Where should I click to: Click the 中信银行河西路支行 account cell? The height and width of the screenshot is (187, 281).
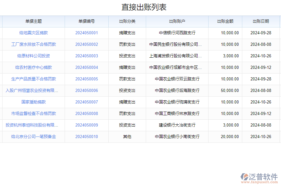point(177,33)
